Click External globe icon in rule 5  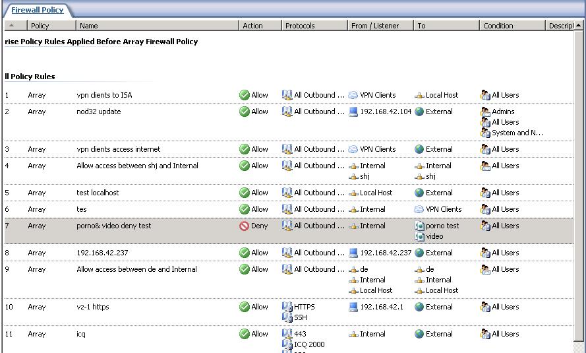pos(419,193)
